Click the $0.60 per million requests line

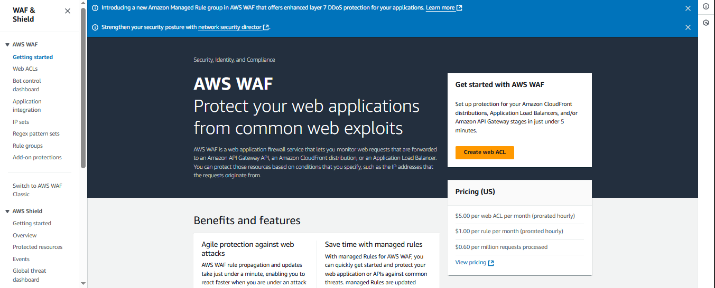click(501, 247)
